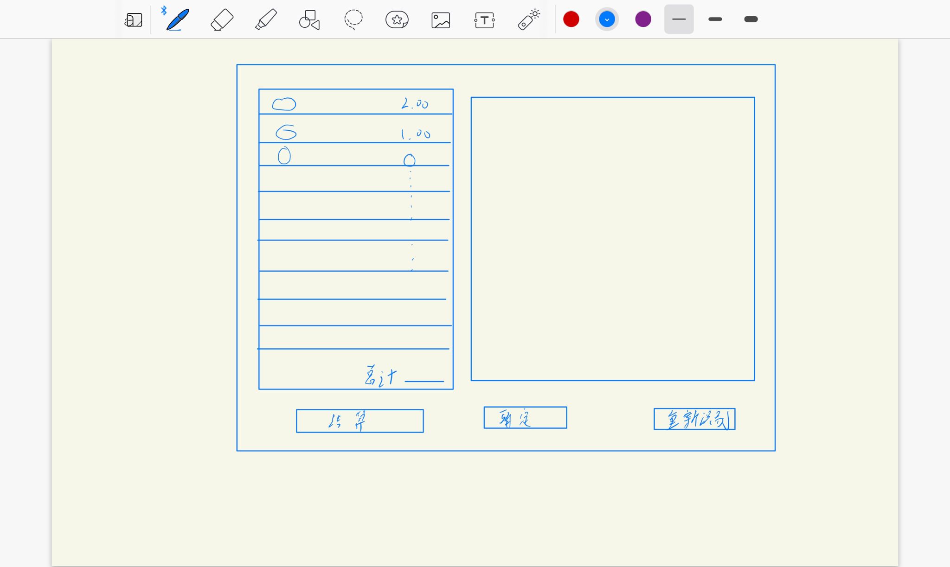
Task: Open the page navigation panel
Action: point(134,19)
